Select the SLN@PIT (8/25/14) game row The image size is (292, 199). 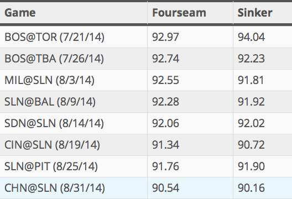(146, 166)
